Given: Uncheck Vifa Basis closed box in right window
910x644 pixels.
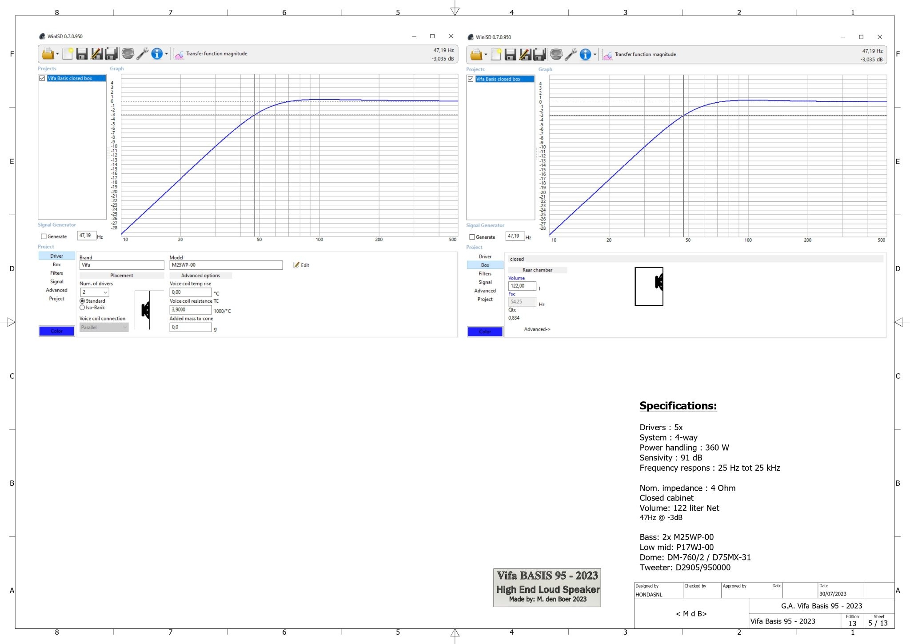Looking at the screenshot, I should tap(471, 79).
